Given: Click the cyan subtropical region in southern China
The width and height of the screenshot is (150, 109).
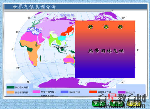Looking at the screenshot, I should 62,38.
